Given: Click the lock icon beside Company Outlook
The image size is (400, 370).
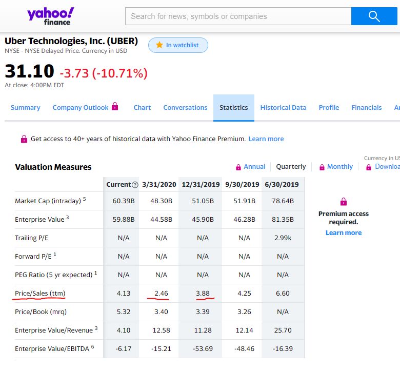Looking at the screenshot, I should coord(115,106).
